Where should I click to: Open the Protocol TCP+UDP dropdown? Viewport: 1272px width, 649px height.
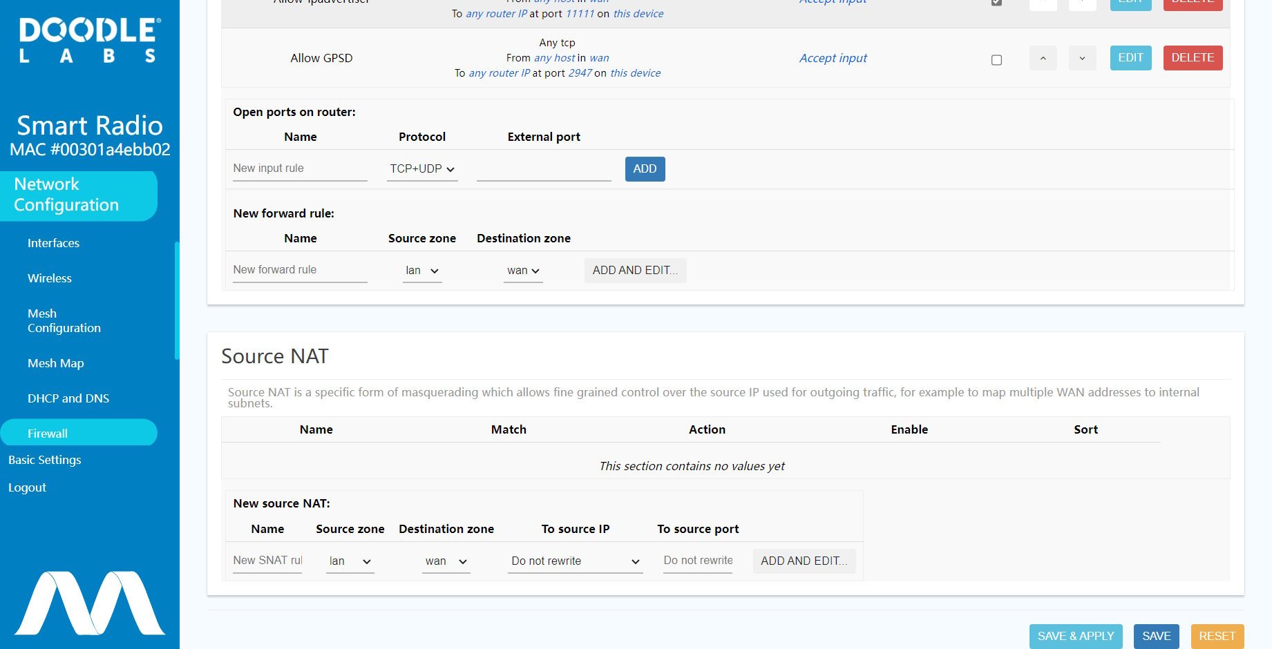[x=422, y=169]
